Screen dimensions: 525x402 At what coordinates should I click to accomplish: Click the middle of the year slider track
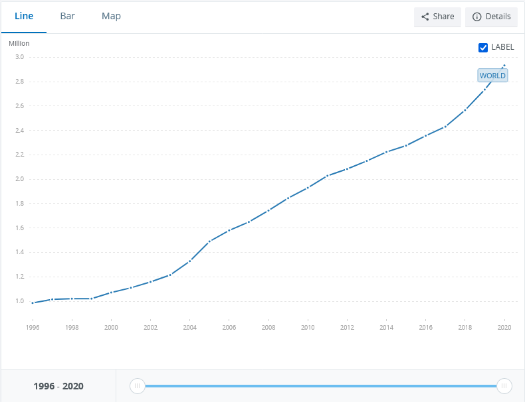[320, 385]
